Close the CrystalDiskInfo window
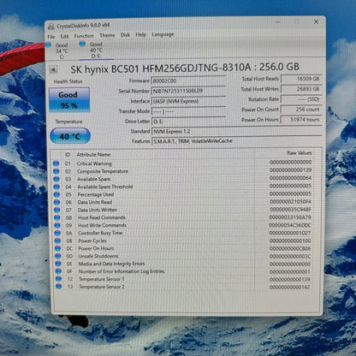Screen dimensions: 356x356 click(x=316, y=21)
